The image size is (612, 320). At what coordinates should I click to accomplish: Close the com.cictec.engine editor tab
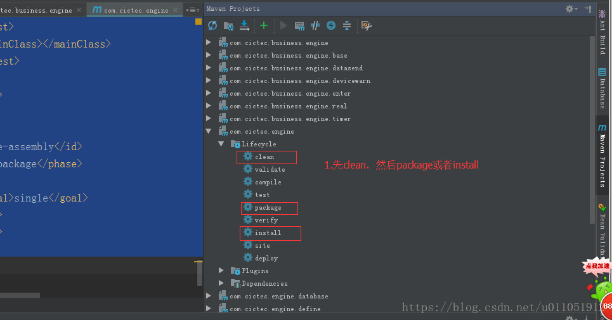point(176,10)
